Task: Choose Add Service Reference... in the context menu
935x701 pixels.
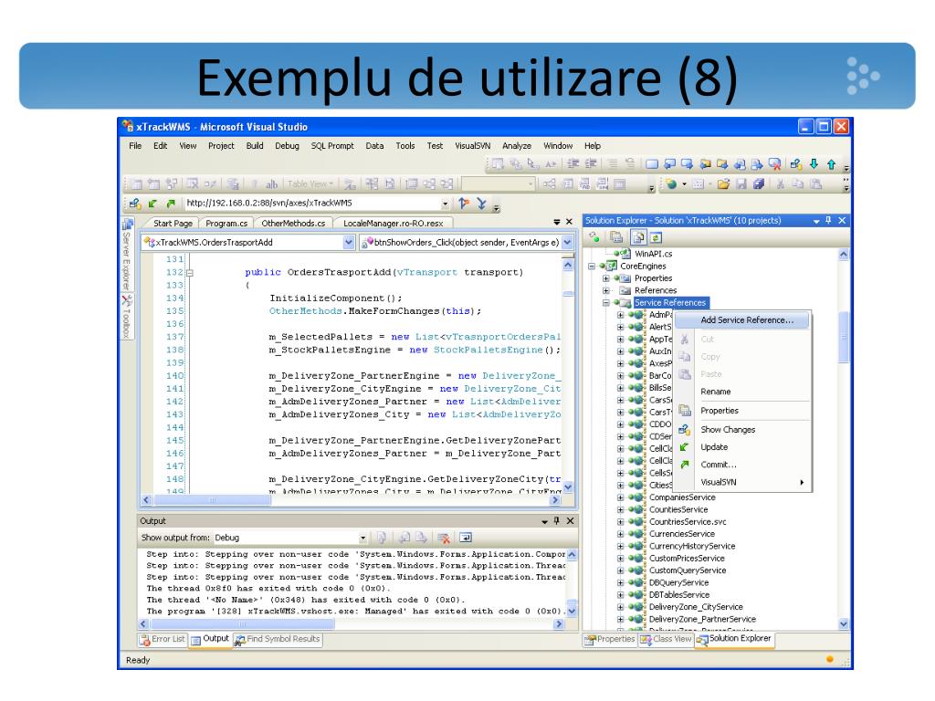Action: click(742, 320)
